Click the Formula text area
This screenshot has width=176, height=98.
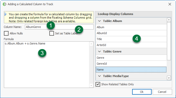click(x=47, y=65)
